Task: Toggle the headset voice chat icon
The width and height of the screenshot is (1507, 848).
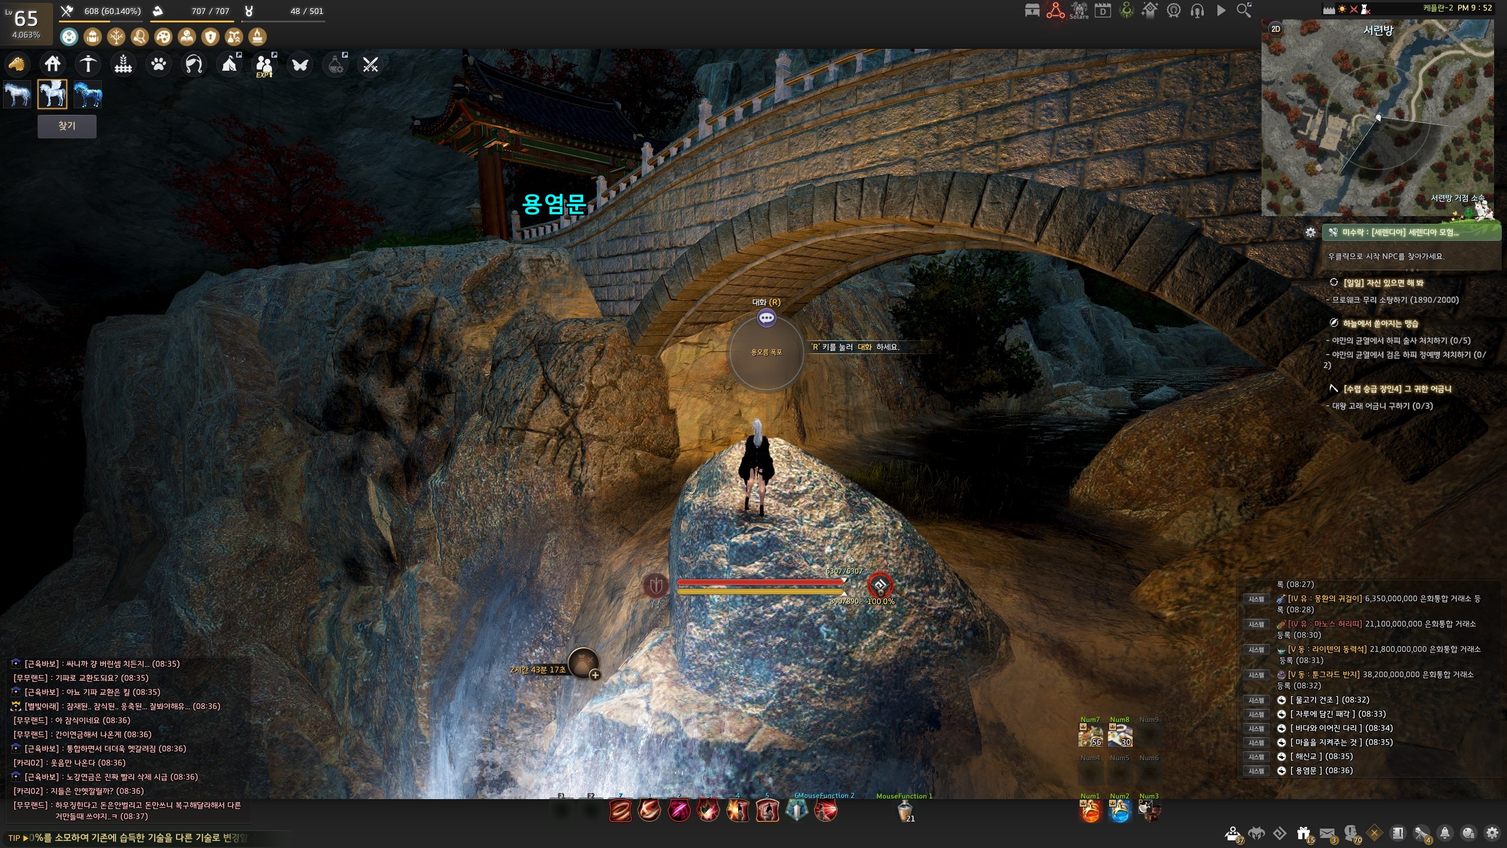Action: 1197,11
